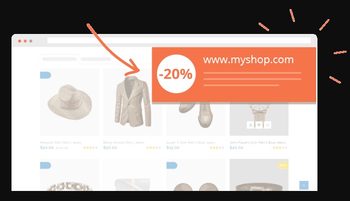The height and width of the screenshot is (201, 350).
Task: Select the first active page tab
Action: click(x=59, y=59)
